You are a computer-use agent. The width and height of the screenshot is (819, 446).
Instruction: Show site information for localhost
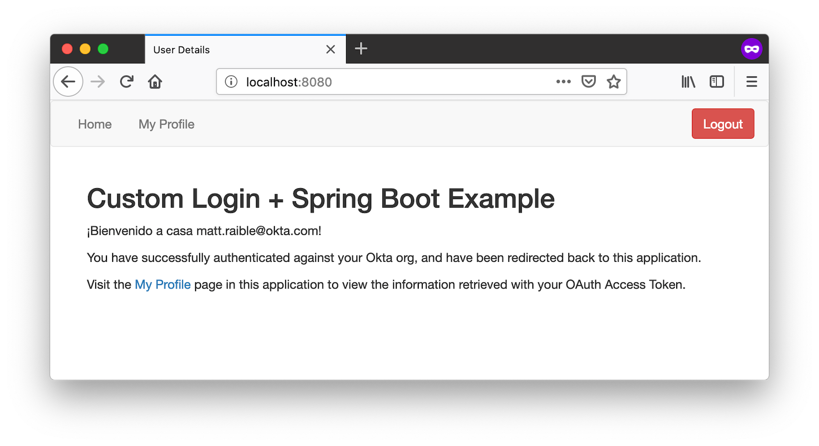tap(231, 82)
